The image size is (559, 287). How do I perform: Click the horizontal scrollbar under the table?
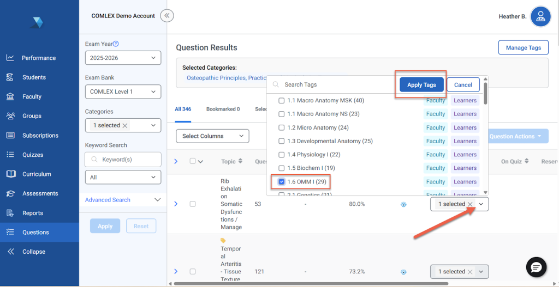click(x=306, y=283)
